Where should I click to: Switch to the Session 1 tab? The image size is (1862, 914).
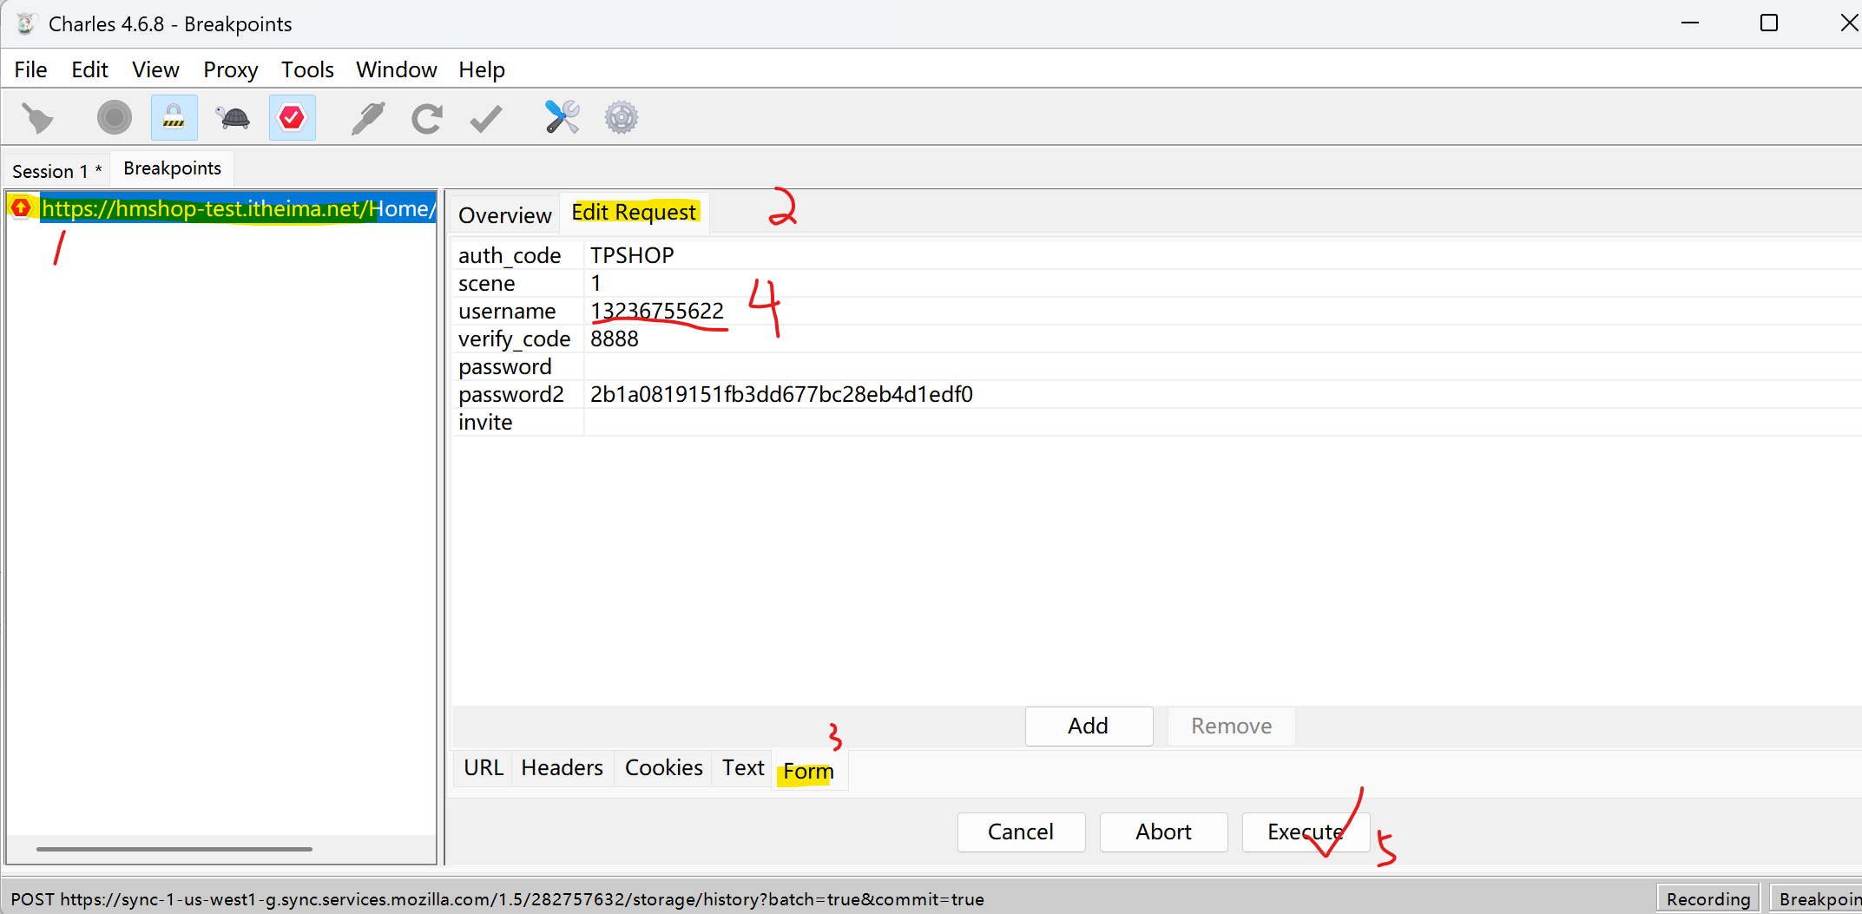click(56, 171)
